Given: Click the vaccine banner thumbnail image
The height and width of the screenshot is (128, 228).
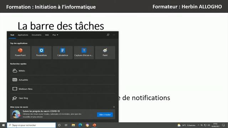Looking at the screenshot, I should pos(16,114).
